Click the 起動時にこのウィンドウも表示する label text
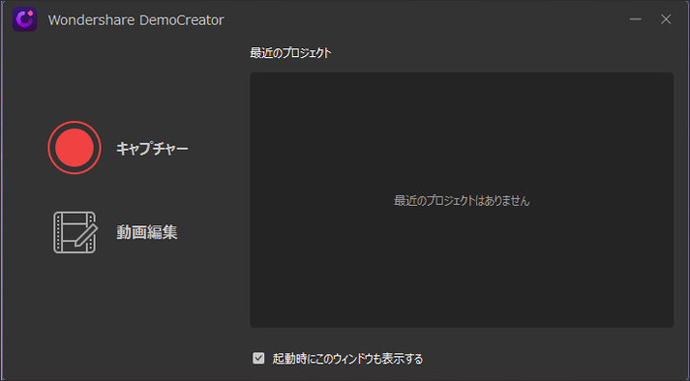The height and width of the screenshot is (381, 690). (x=348, y=358)
